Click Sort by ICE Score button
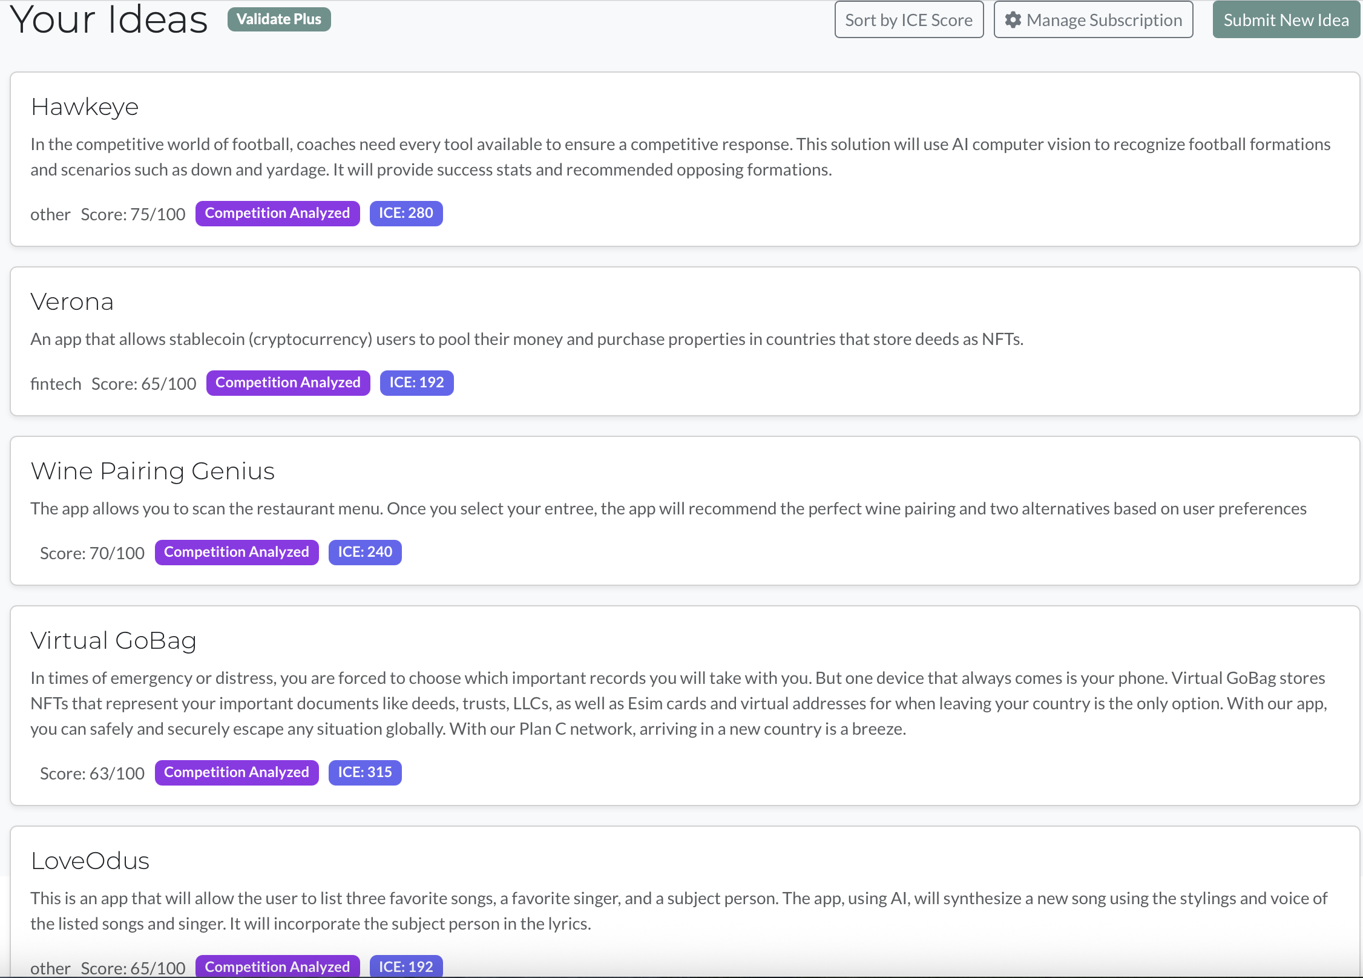The width and height of the screenshot is (1363, 978). coord(908,20)
